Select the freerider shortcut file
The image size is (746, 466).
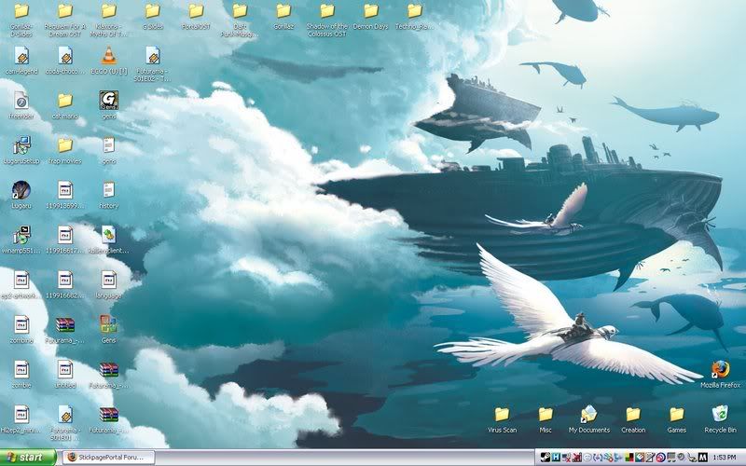[21, 101]
